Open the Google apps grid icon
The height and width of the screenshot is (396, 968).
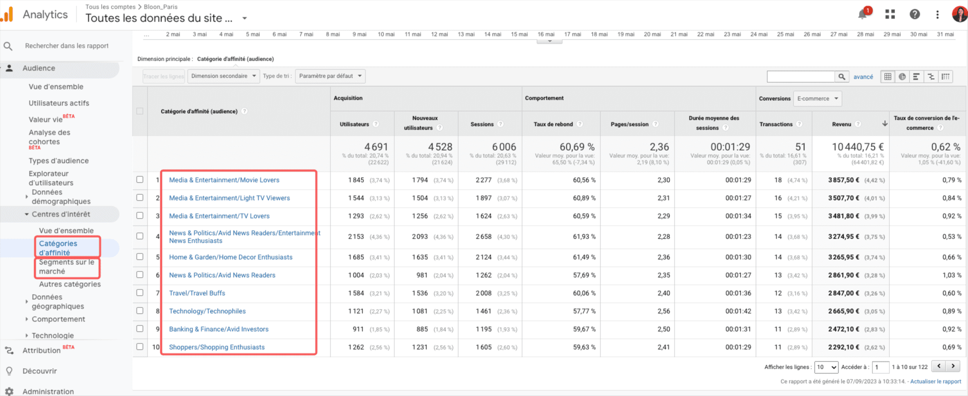890,14
